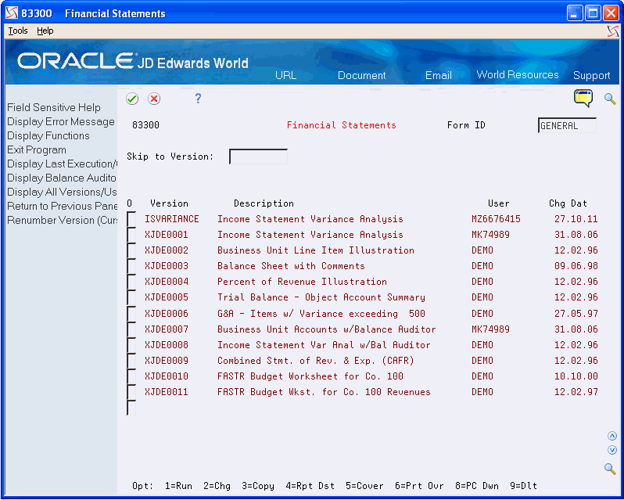Screen dimensions: 624x500
Task: Click the empty option field below XJDE0011
Action: (131, 408)
